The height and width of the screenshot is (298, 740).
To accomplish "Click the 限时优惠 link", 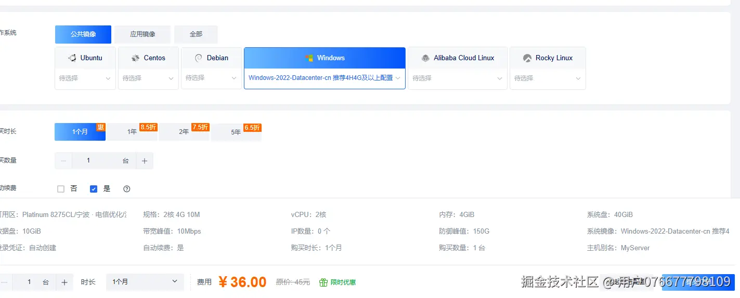I will click(343, 282).
